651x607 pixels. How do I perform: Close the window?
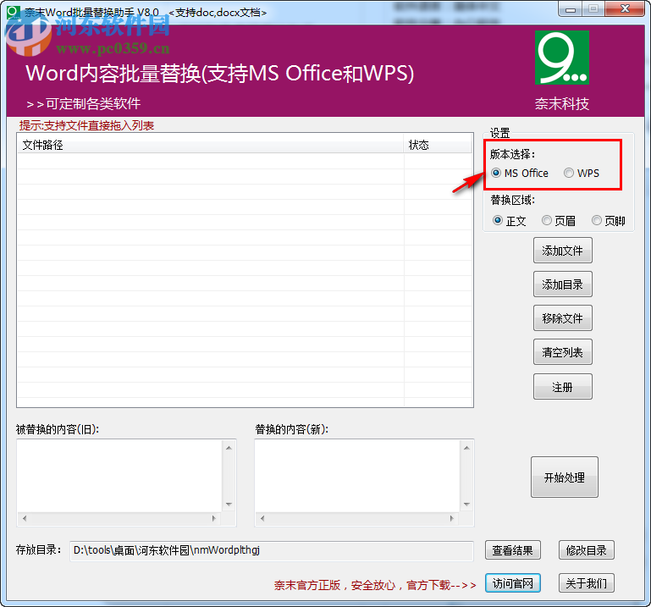click(625, 9)
